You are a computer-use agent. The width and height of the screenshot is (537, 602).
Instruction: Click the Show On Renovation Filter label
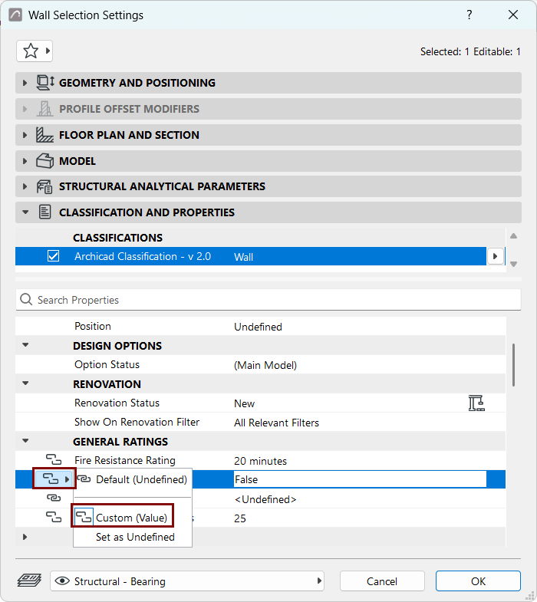[x=137, y=422]
